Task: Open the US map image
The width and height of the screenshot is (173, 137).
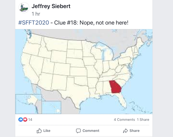Action: click(84, 71)
